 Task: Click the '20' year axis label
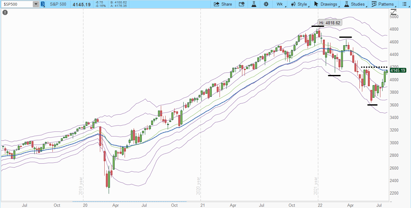click(85, 205)
